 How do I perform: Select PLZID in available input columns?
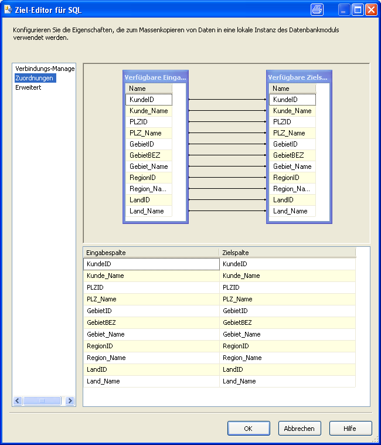click(x=149, y=122)
